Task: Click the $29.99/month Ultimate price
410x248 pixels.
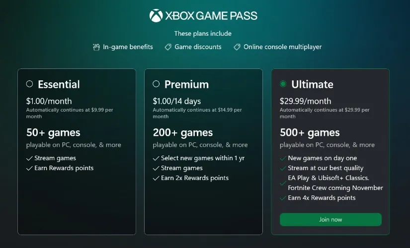Action: (305, 101)
